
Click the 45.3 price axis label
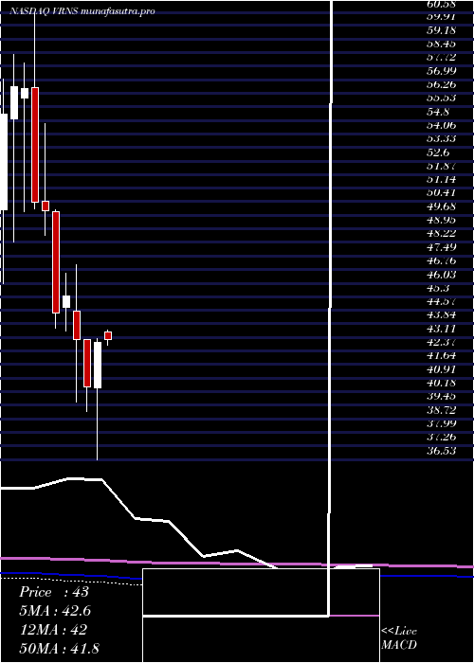tap(438, 288)
